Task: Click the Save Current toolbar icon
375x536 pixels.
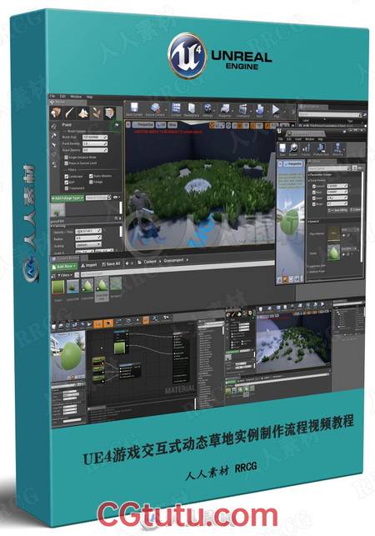Action: 134,108
